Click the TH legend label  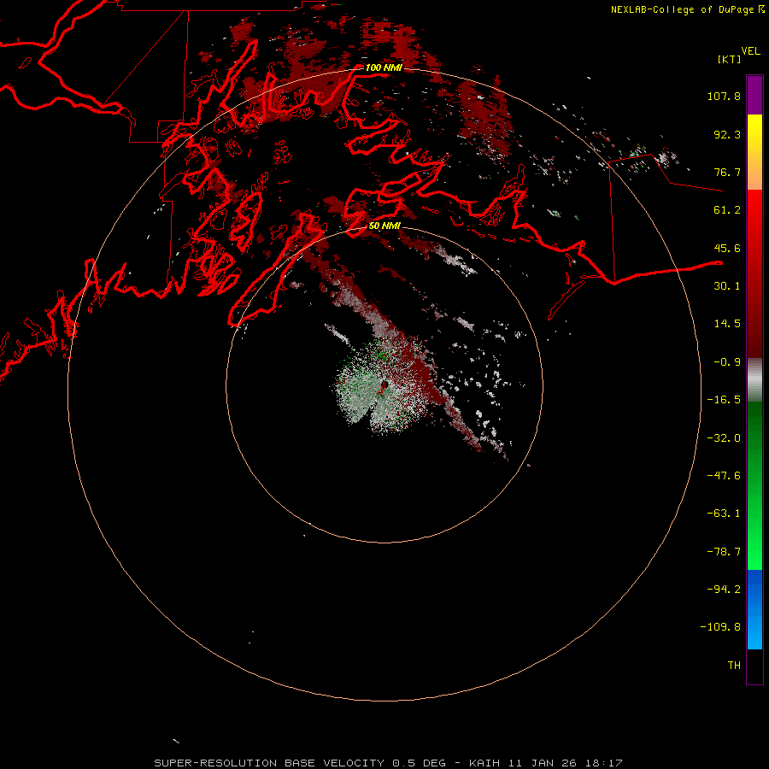coord(734,666)
